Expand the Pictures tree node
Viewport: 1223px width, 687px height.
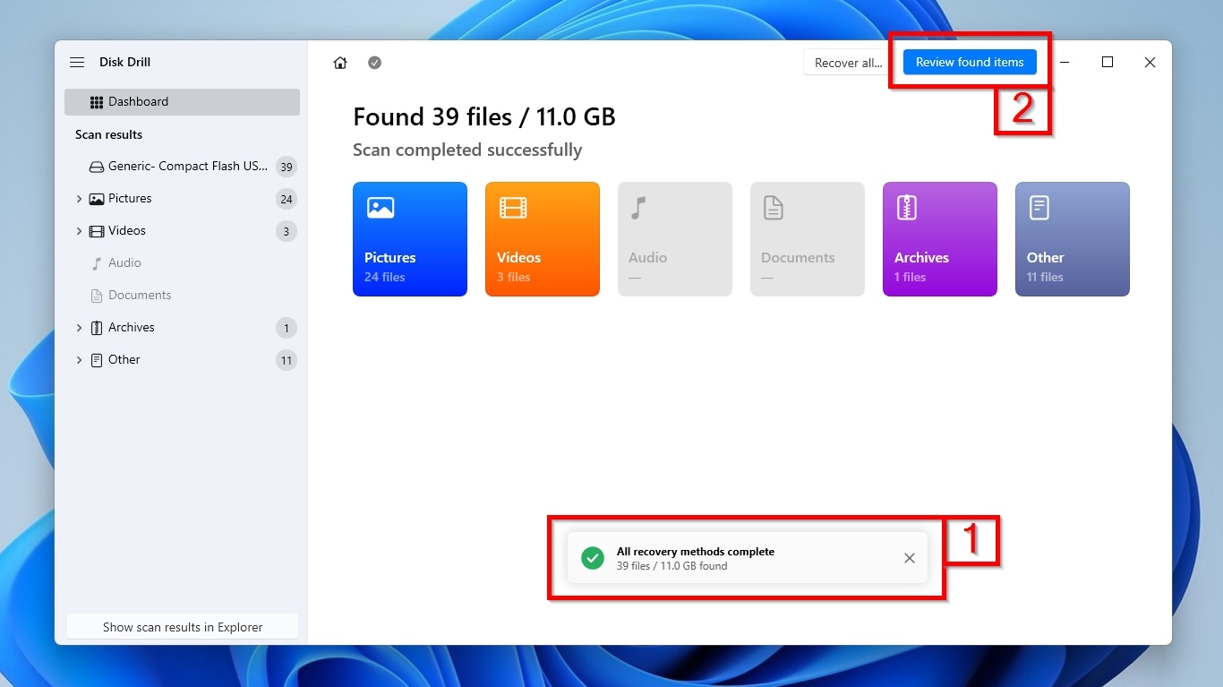pos(79,199)
